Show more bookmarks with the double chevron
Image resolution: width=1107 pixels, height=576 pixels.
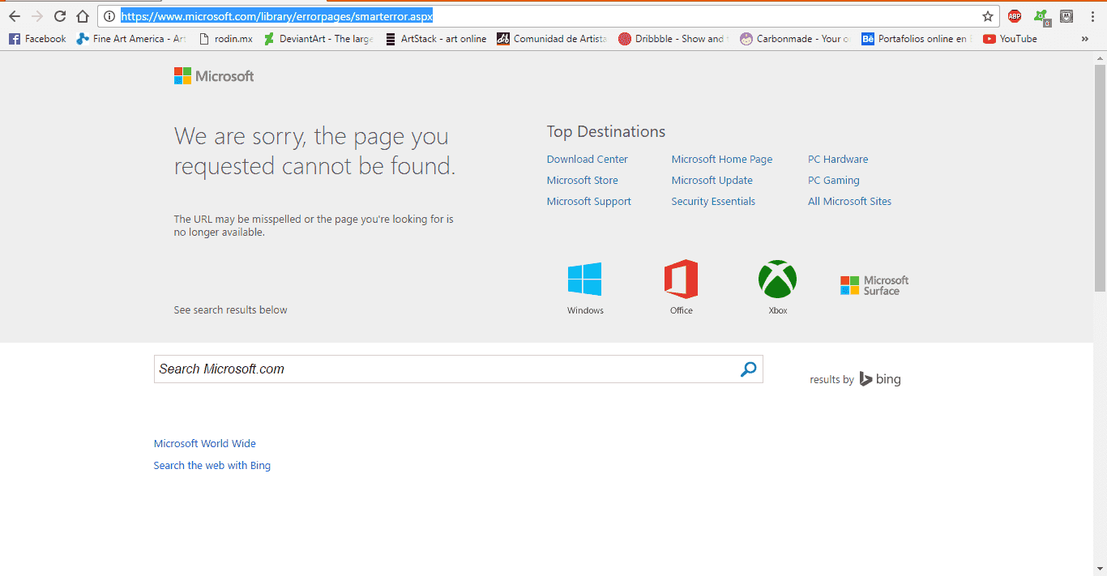point(1085,38)
